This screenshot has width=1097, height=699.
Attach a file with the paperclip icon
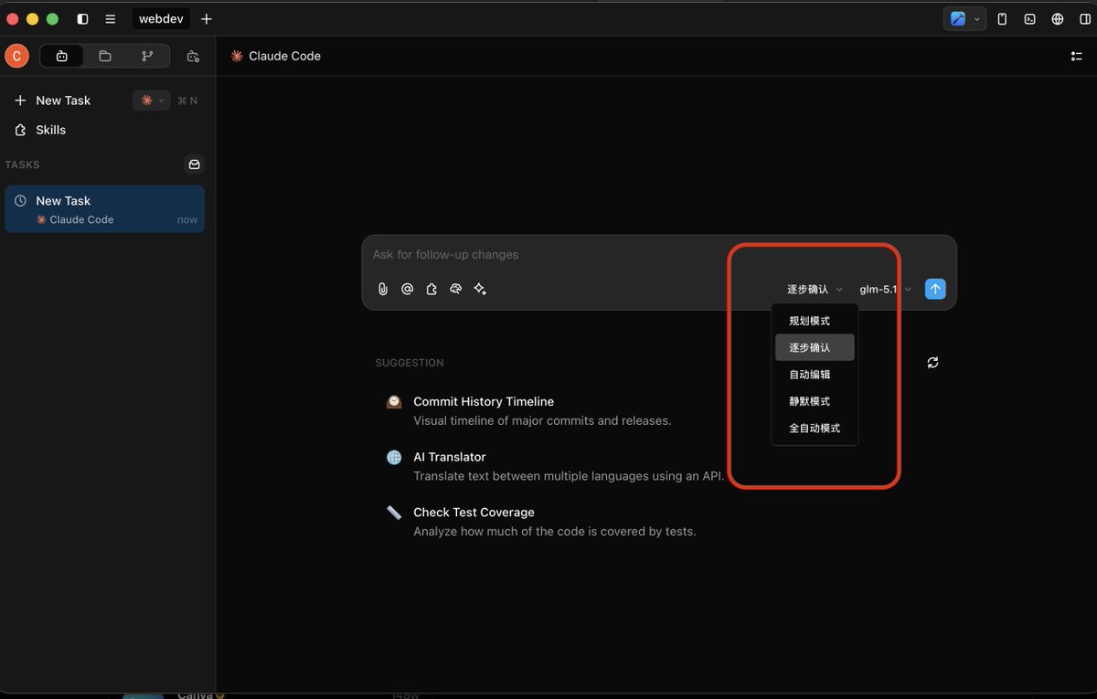pyautogui.click(x=383, y=289)
